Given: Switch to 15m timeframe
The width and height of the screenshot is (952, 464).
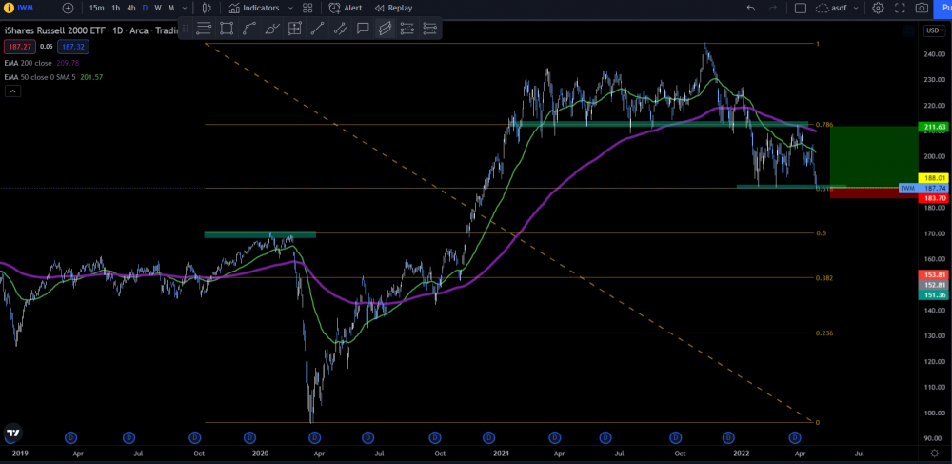Looking at the screenshot, I should pos(96,8).
